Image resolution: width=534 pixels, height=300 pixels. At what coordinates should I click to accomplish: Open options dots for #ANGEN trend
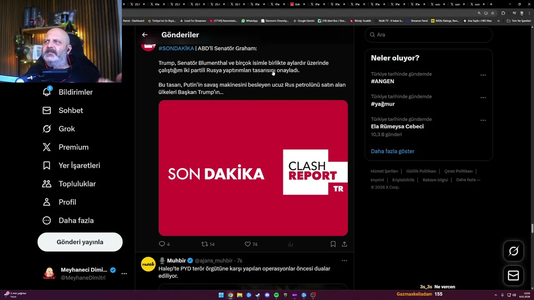483,75
